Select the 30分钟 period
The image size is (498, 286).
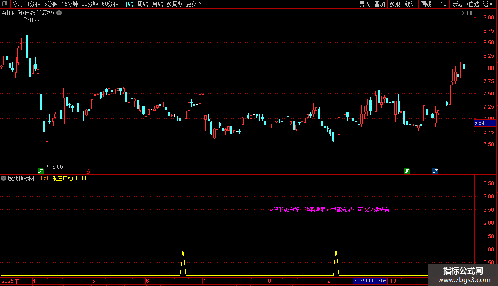pyautogui.click(x=90, y=4)
